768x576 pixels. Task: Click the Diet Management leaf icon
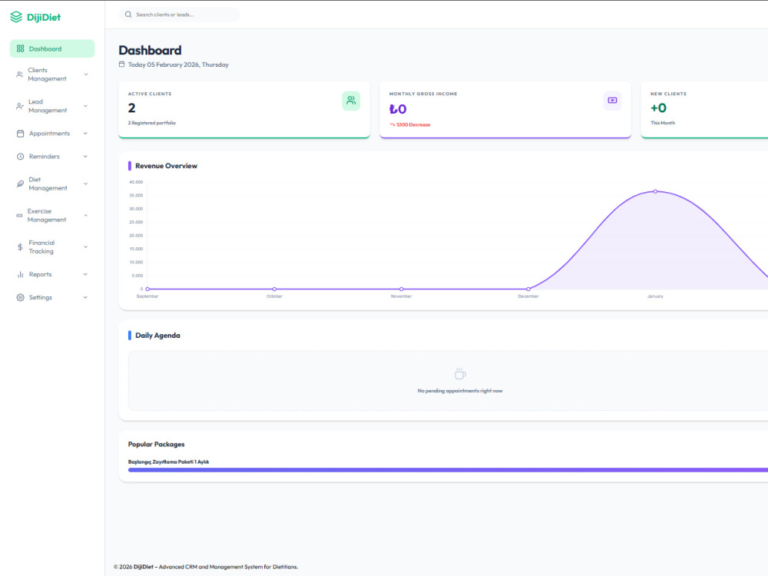pyautogui.click(x=20, y=184)
